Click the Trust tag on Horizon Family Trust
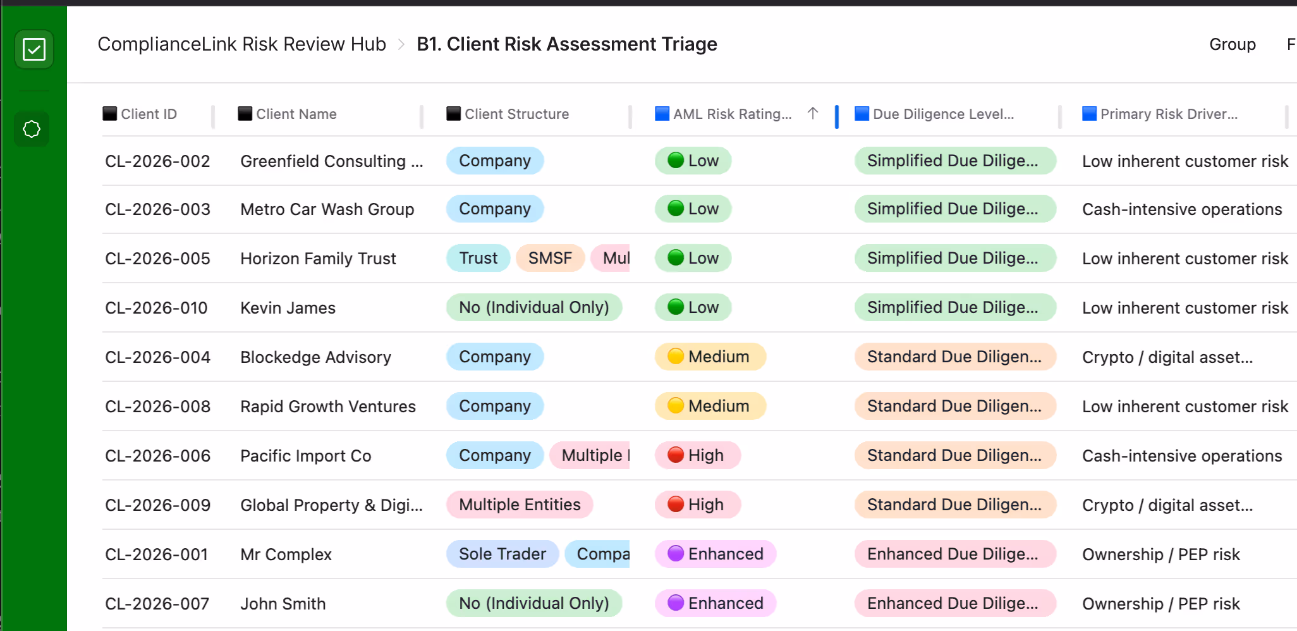The image size is (1297, 631). click(478, 258)
